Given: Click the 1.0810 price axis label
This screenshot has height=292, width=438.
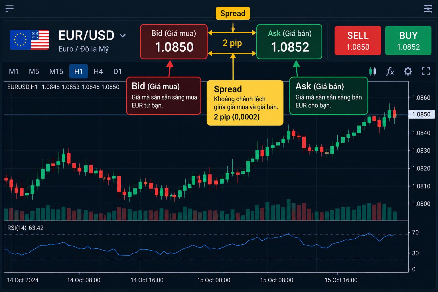Looking at the screenshot, I should (x=421, y=186).
